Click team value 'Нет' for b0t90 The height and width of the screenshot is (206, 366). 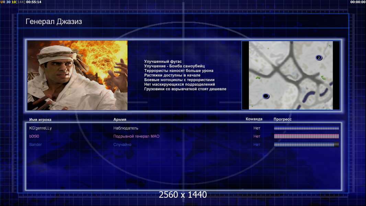[x=257, y=136]
